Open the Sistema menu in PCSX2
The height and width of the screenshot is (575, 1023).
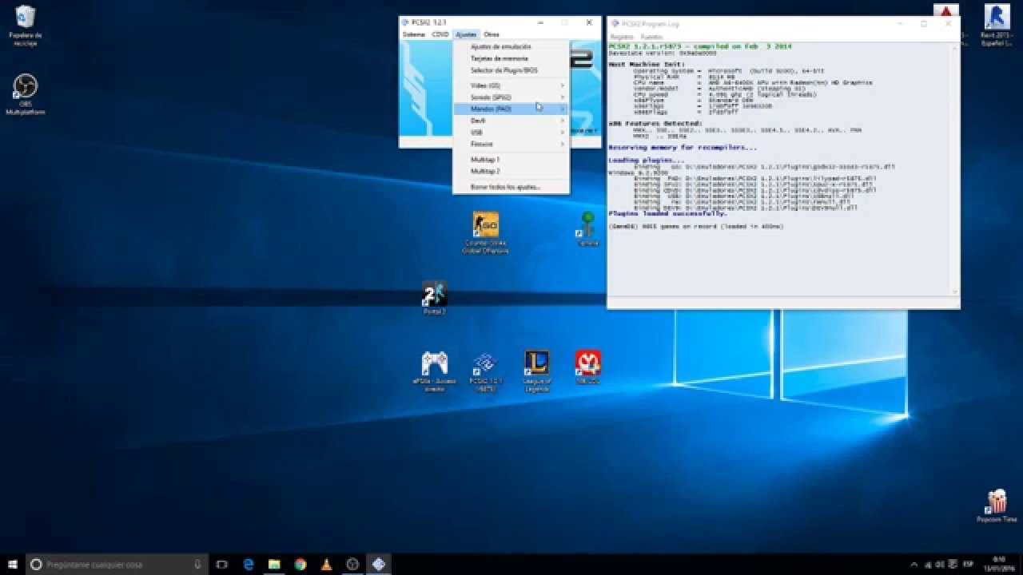click(x=414, y=34)
